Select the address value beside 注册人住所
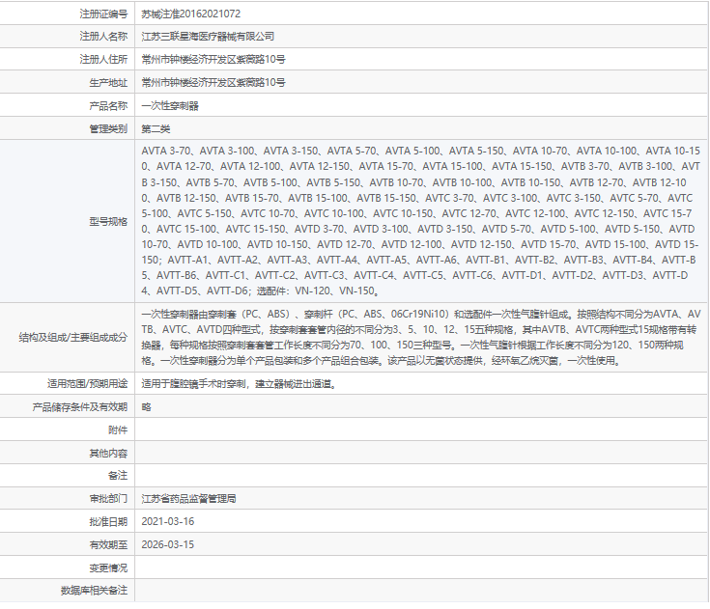The height and width of the screenshot is (609, 710). click(x=213, y=59)
